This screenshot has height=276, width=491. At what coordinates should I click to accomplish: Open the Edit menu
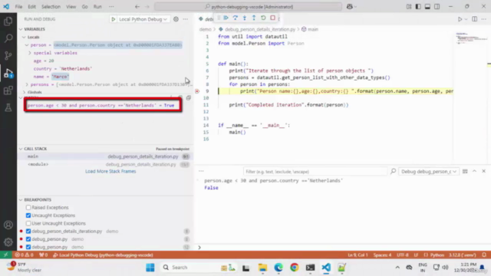tap(31, 7)
